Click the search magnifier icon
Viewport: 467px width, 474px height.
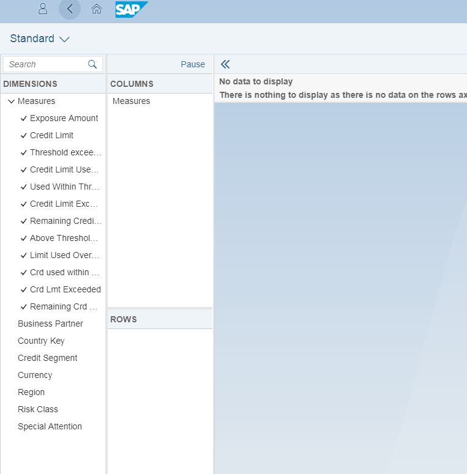click(x=92, y=64)
